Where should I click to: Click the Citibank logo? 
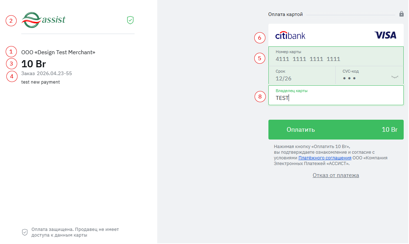pos(290,35)
